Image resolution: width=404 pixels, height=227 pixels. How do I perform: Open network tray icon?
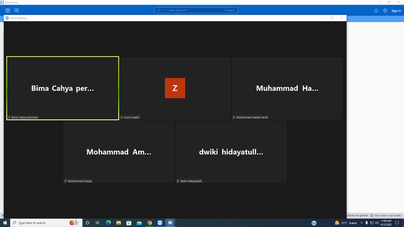[x=372, y=223]
